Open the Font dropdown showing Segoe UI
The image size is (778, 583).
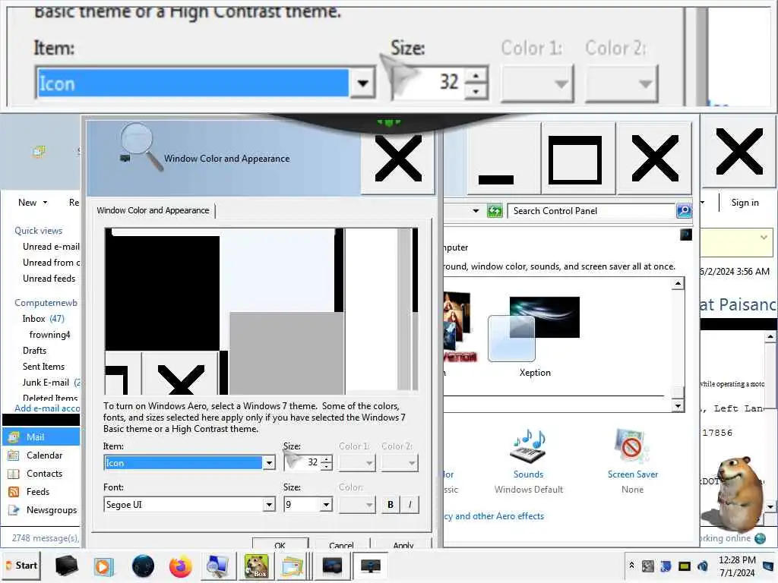[268, 505]
